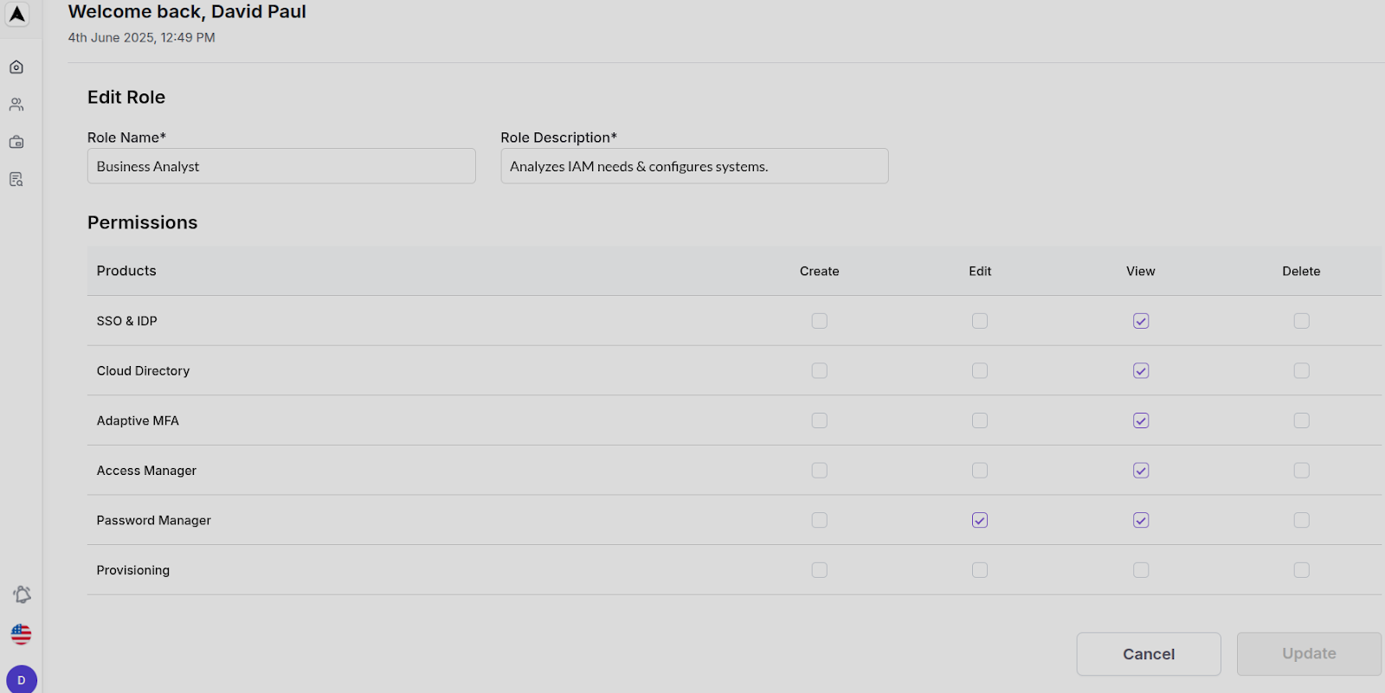
Task: Click the app logo at top of sidebar
Action: coord(16,15)
